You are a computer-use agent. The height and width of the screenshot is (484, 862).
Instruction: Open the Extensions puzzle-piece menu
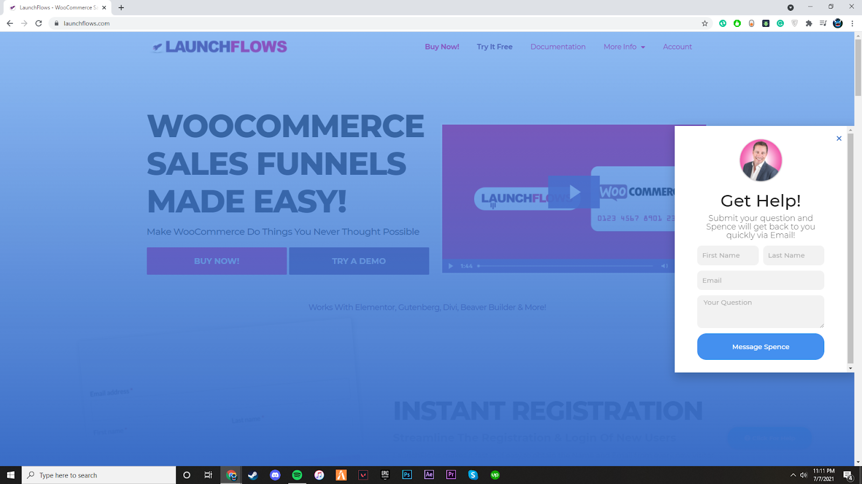809,23
